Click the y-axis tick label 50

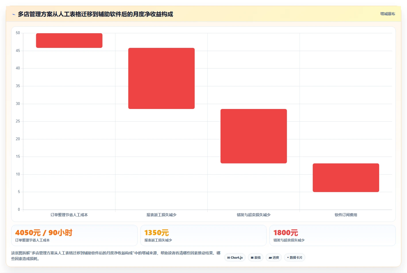click(x=18, y=33)
